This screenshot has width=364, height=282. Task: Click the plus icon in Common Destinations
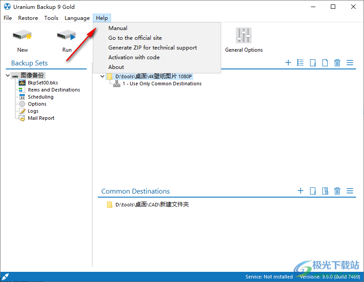pos(300,191)
